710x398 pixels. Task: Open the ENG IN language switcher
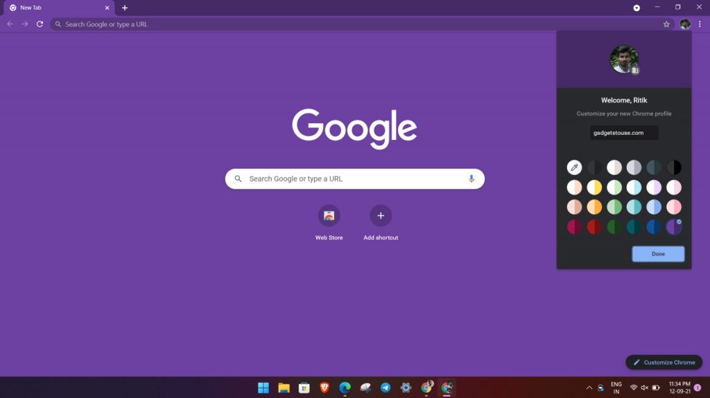click(x=616, y=388)
